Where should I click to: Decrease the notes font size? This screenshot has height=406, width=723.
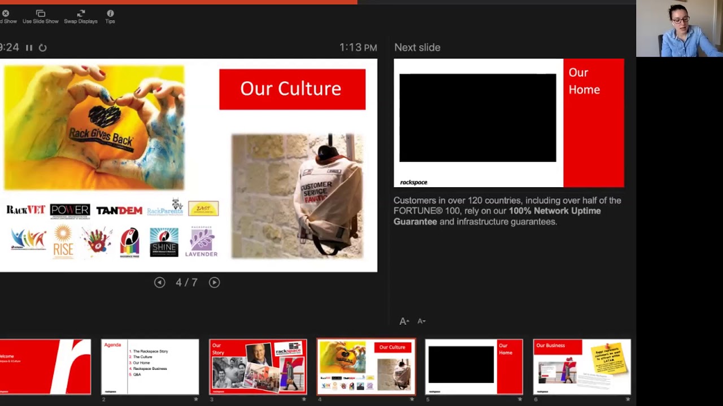421,321
